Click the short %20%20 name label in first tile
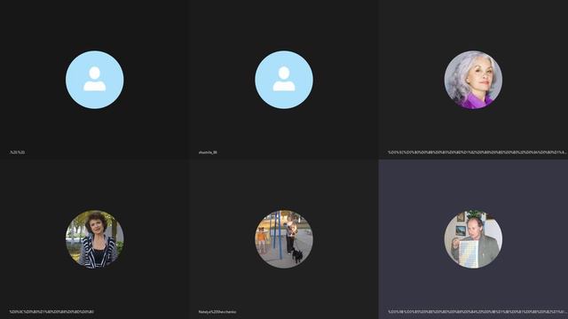The height and width of the screenshot is (319, 568). click(x=18, y=152)
